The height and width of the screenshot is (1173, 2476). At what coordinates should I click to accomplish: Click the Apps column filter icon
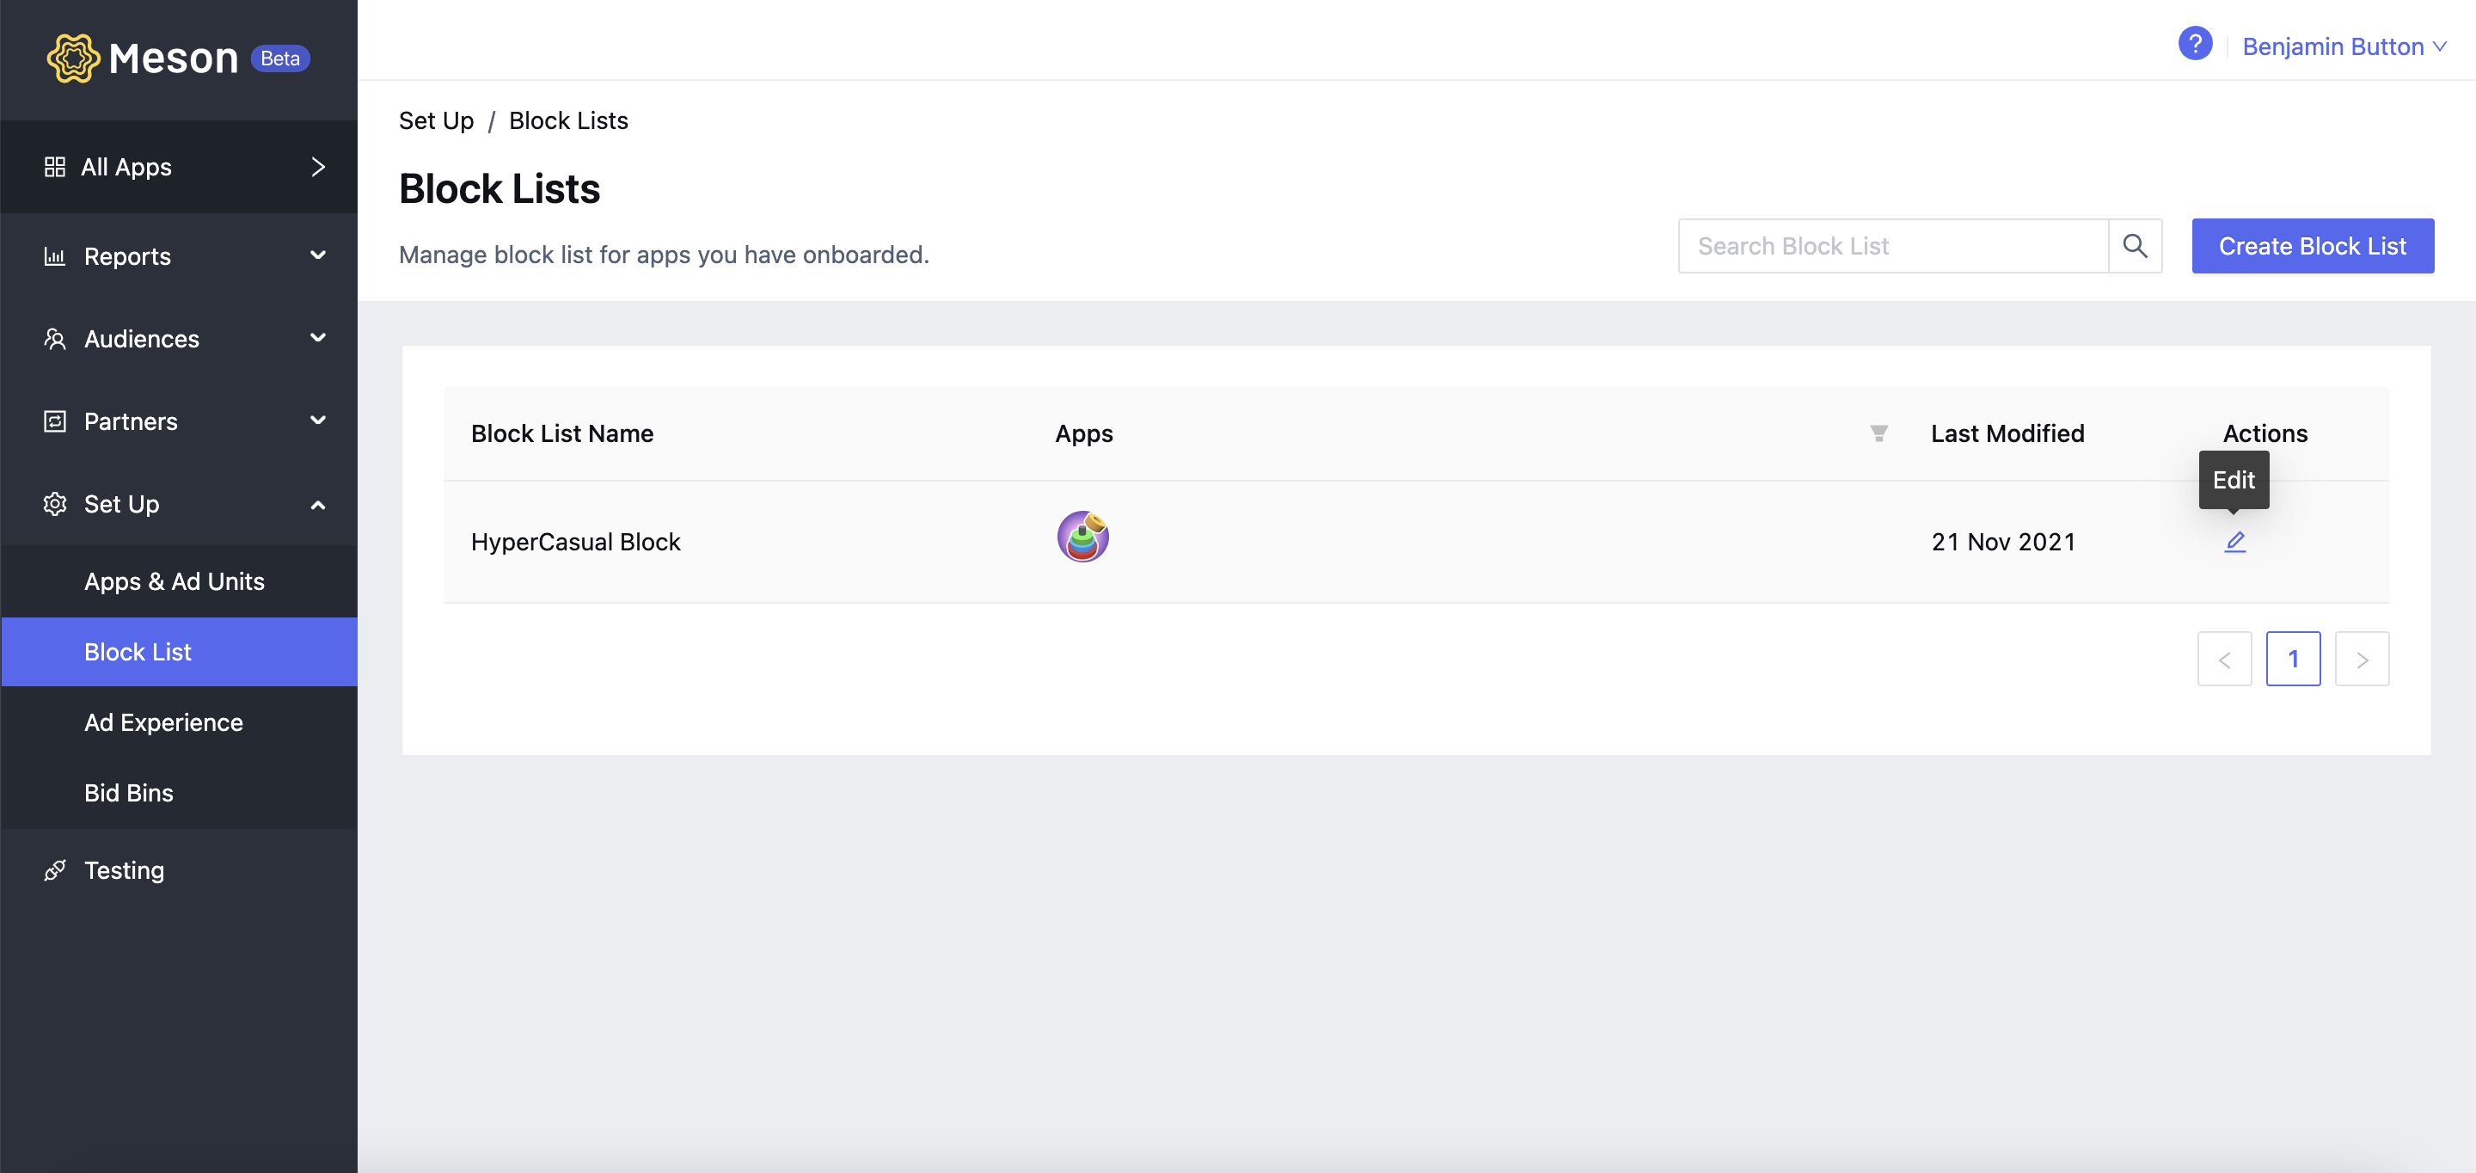coord(1878,433)
